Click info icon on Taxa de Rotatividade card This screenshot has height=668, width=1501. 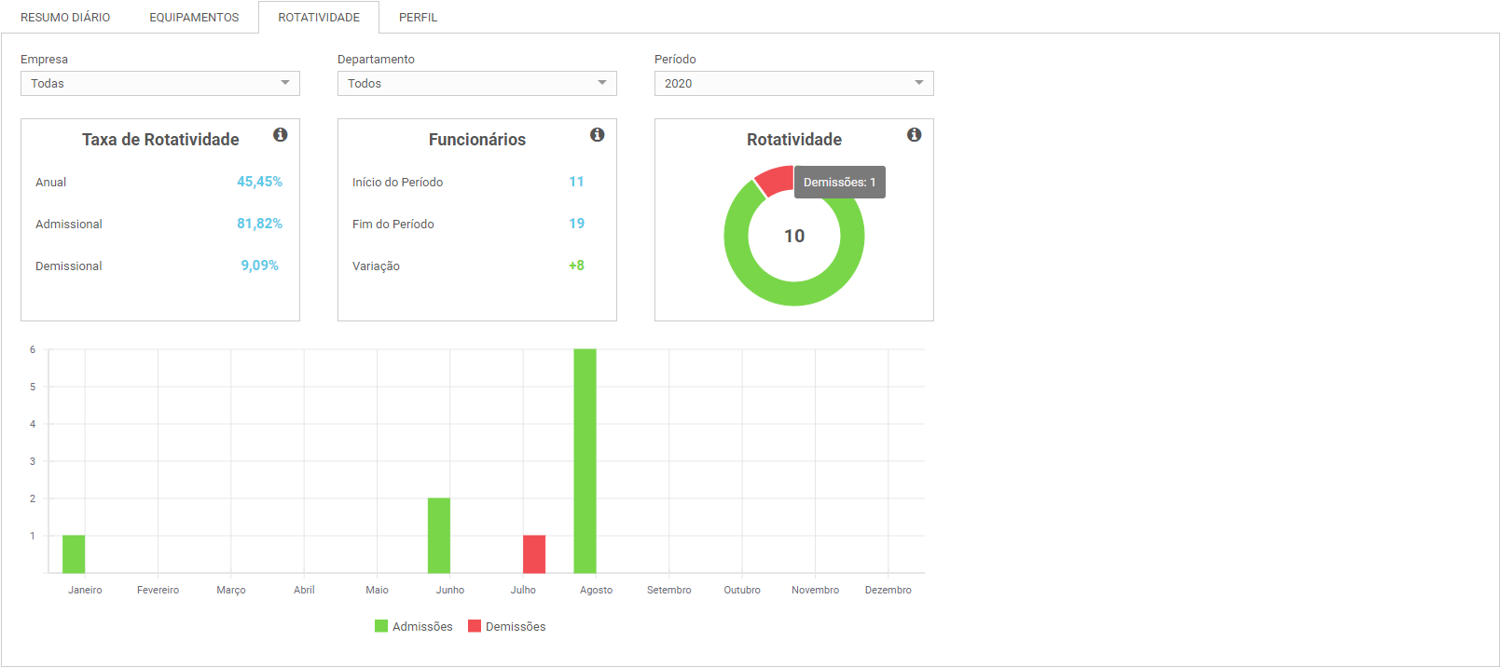[x=280, y=135]
